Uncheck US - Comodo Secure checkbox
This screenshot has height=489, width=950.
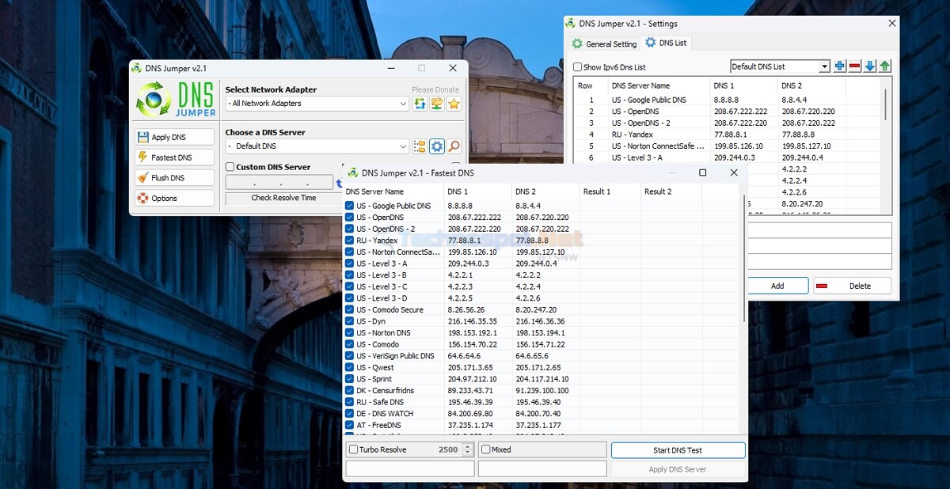tap(350, 310)
